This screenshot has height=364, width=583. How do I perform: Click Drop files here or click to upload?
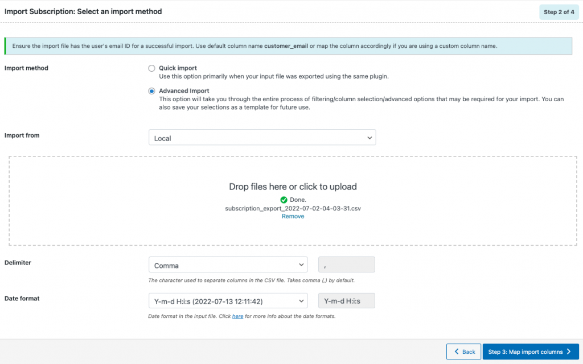point(293,187)
